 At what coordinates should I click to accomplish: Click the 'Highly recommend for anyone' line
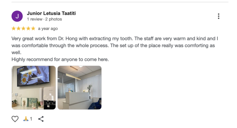tap(60, 59)
